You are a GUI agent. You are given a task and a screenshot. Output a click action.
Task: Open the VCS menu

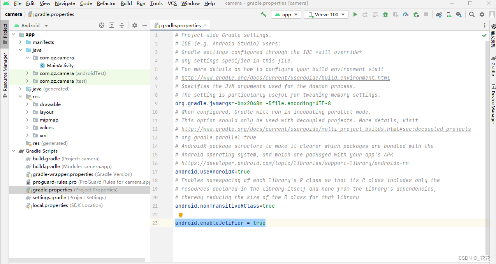click(x=172, y=3)
